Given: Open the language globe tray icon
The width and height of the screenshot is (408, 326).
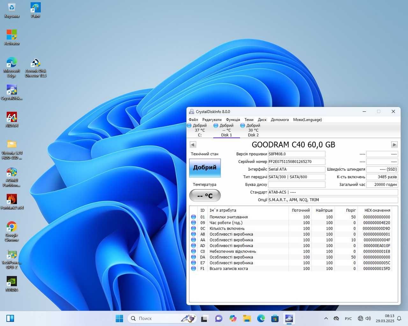Looking at the screenshot, I should click(361, 318).
